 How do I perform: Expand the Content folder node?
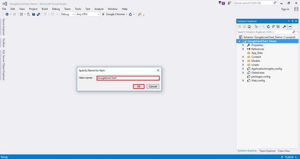pyautogui.click(x=243, y=57)
